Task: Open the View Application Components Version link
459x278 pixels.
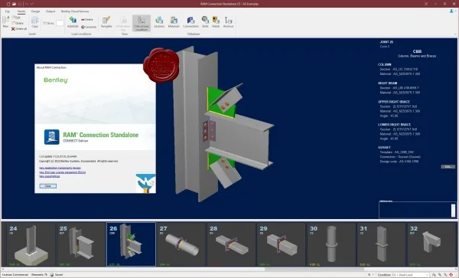Action: click(60, 168)
